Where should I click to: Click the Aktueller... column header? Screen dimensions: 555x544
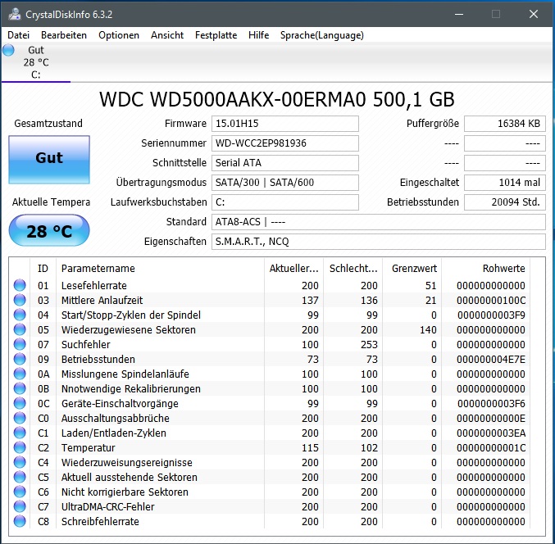point(293,269)
